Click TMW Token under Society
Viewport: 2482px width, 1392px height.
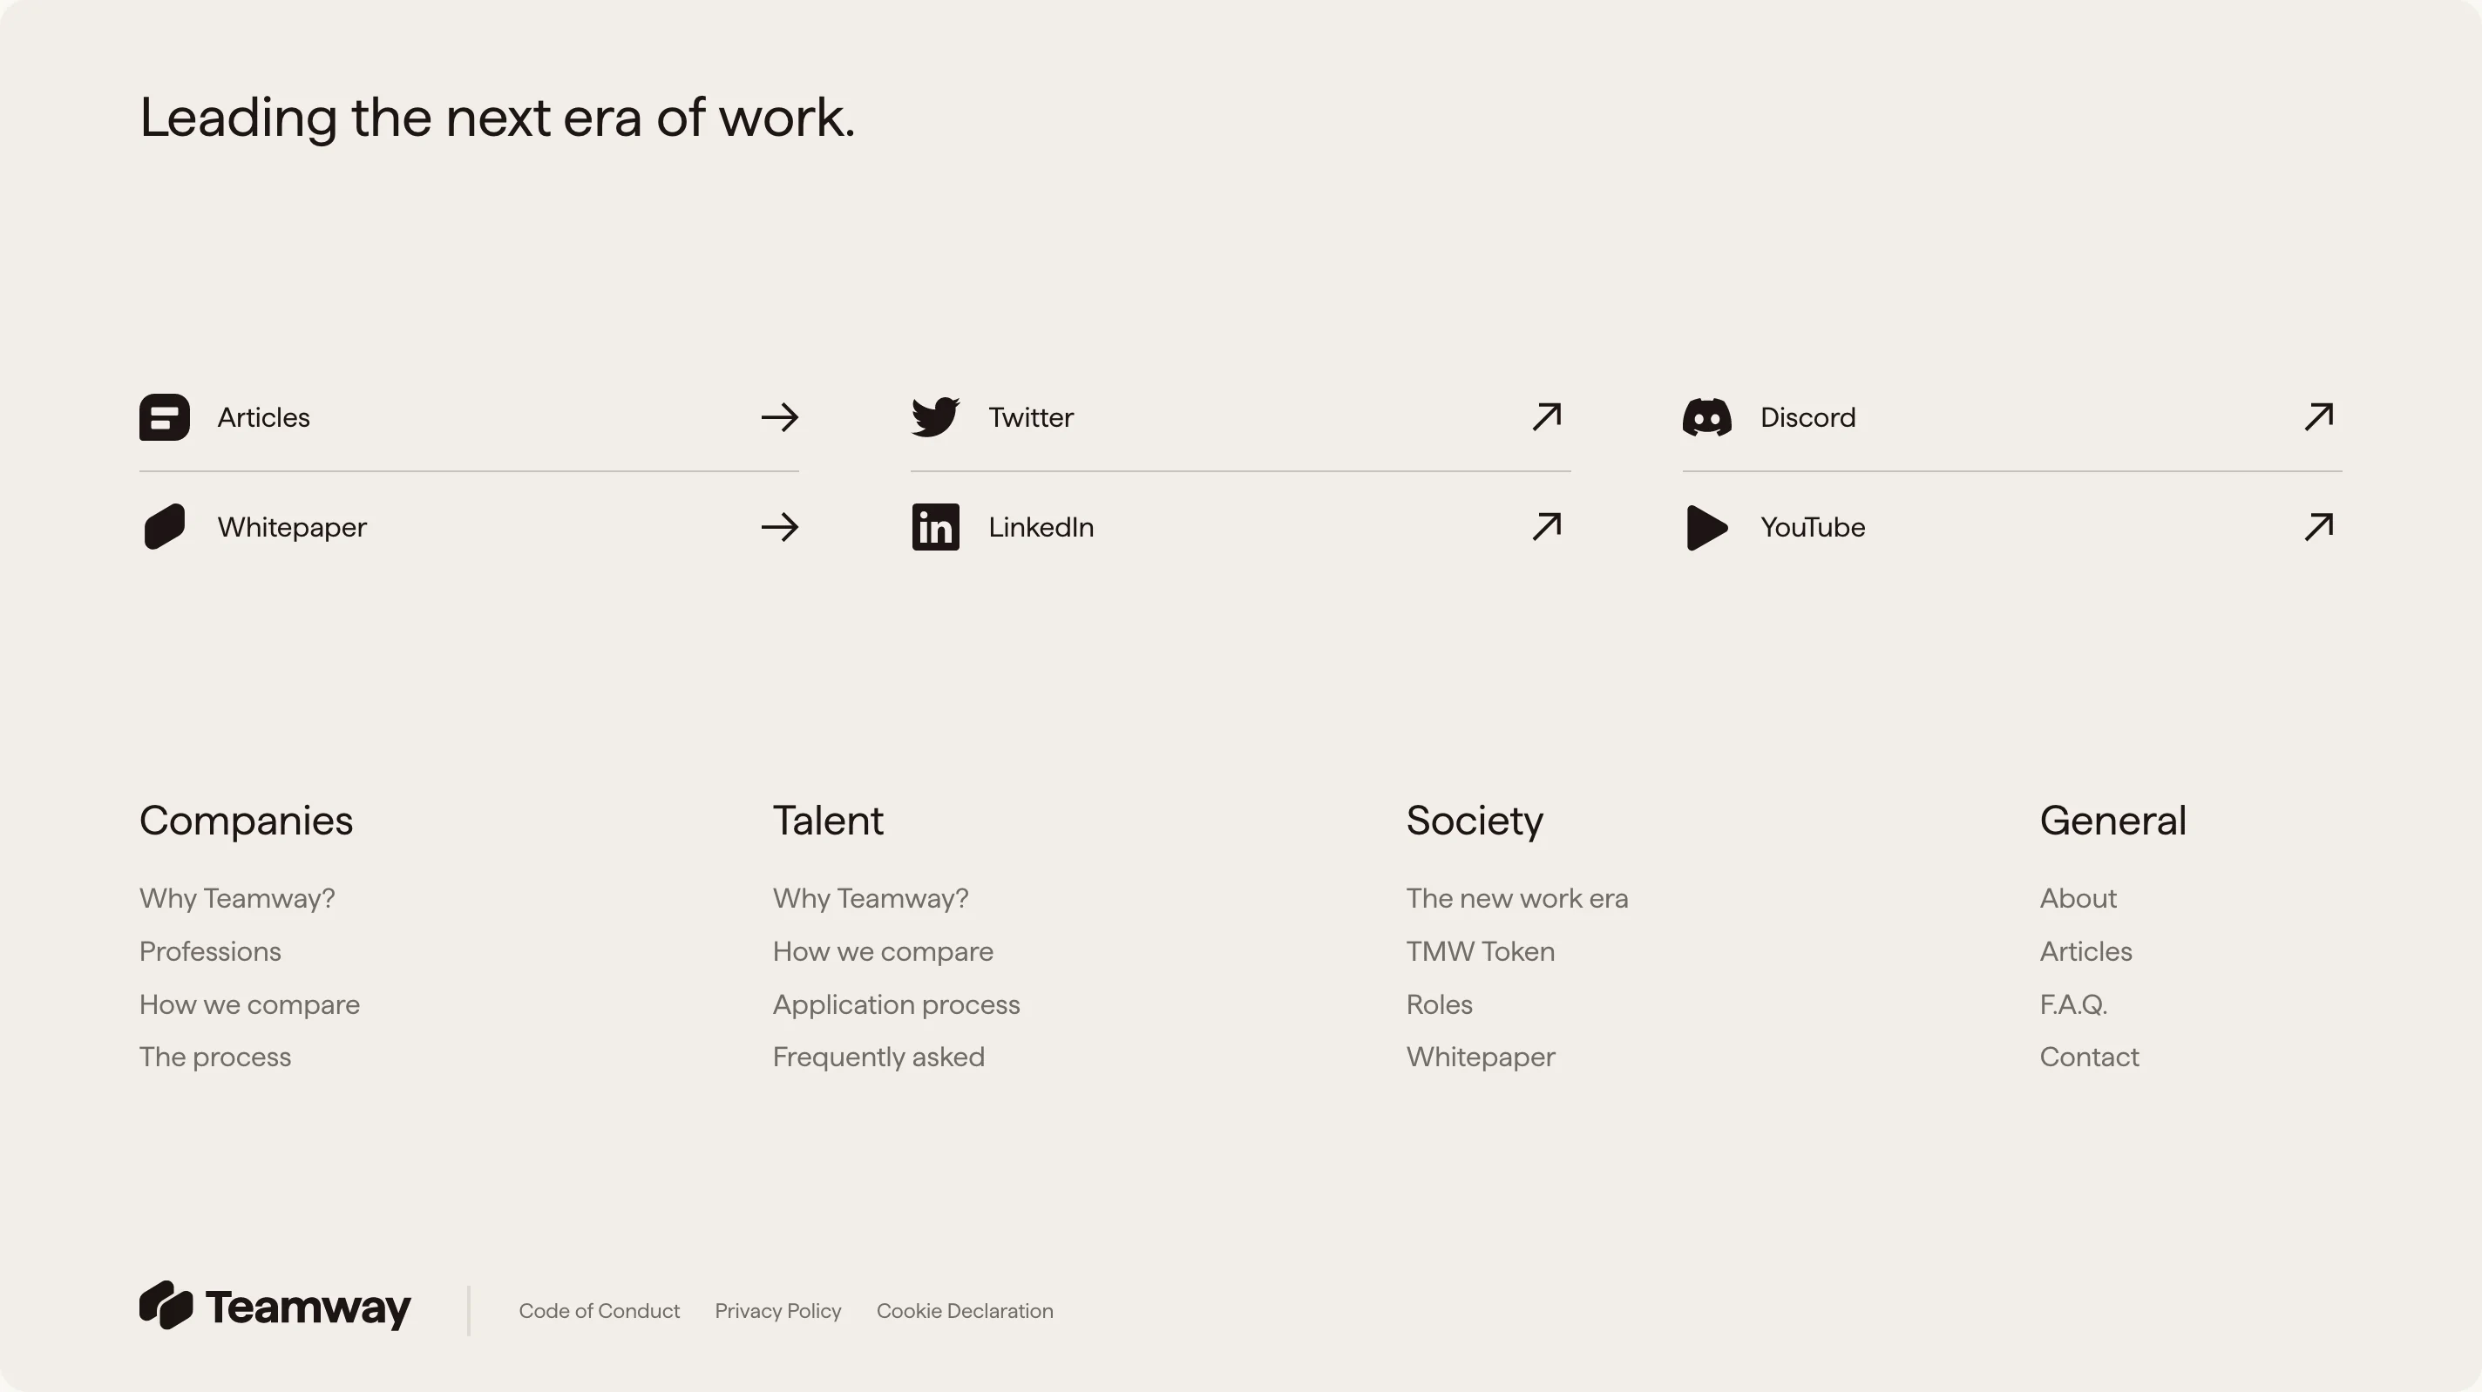click(x=1480, y=951)
